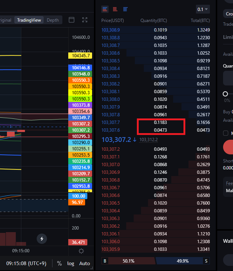Select bid price 103,306.0
233x271 pixels.
(110, 242)
